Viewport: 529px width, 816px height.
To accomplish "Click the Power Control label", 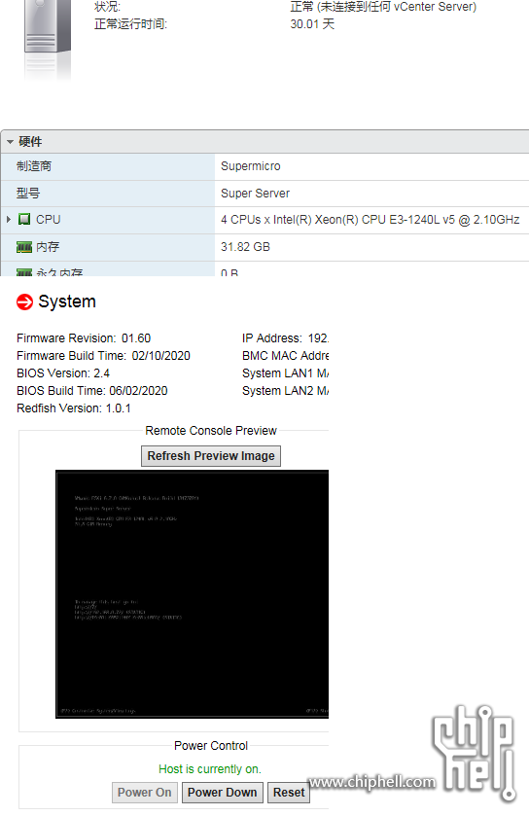I will pos(211,746).
